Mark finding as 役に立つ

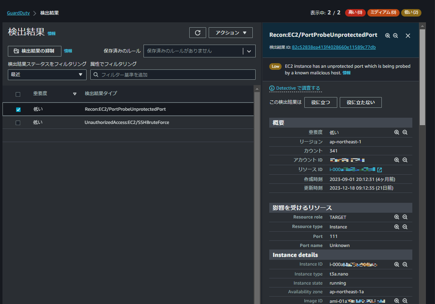(x=320, y=102)
